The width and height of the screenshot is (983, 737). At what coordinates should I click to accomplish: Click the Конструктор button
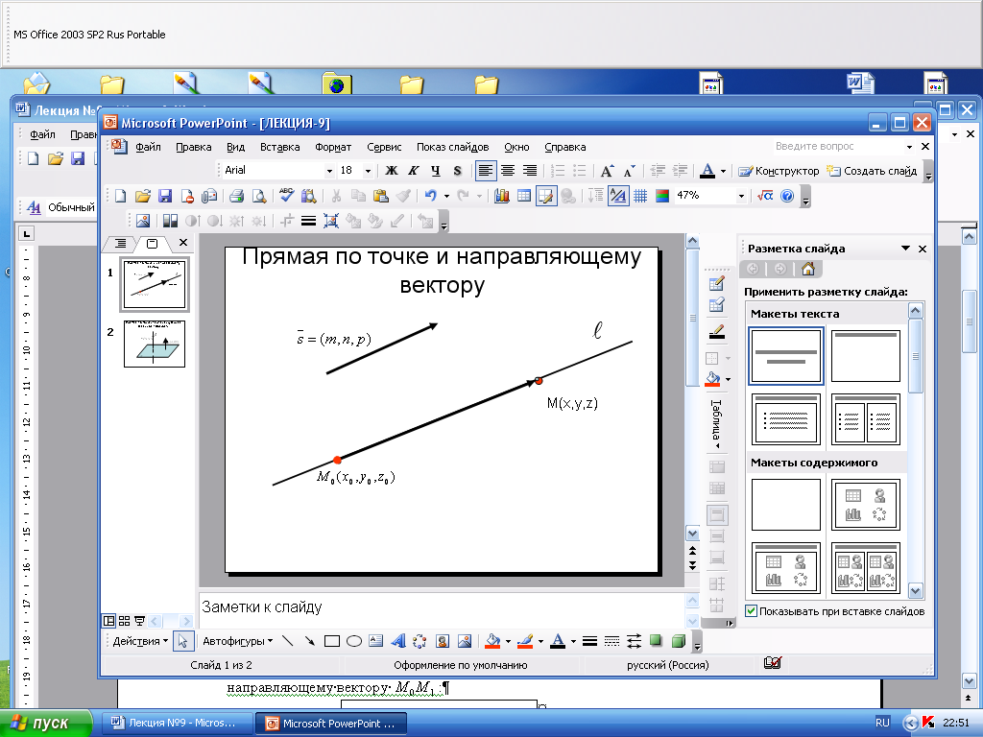click(x=779, y=171)
